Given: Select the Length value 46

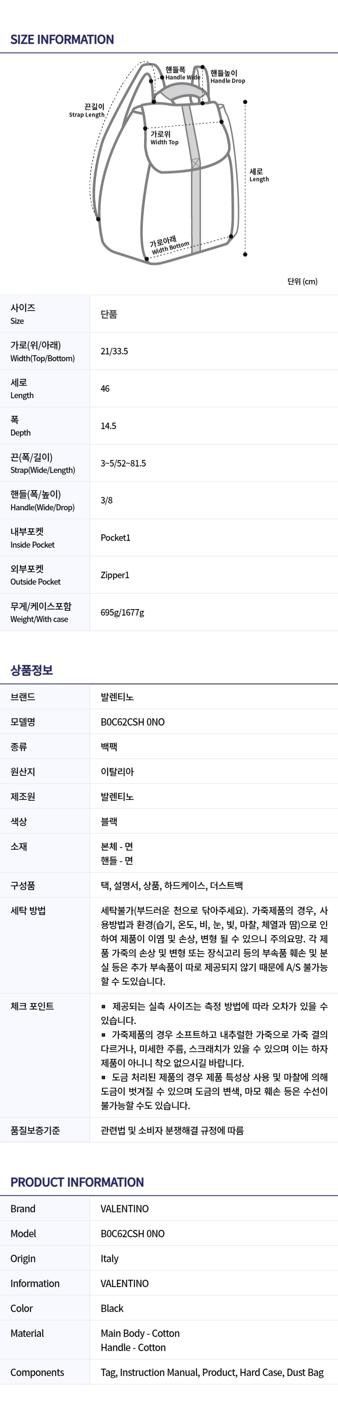Looking at the screenshot, I should pos(105,388).
